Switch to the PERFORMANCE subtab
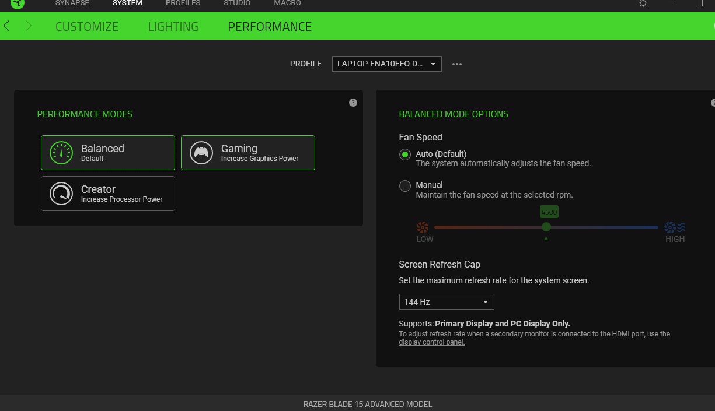The image size is (715, 411). (x=270, y=27)
